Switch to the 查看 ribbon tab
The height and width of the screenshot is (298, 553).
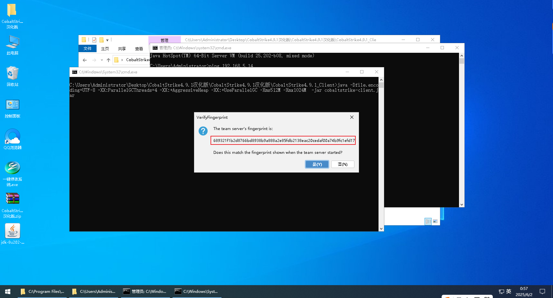coord(139,49)
